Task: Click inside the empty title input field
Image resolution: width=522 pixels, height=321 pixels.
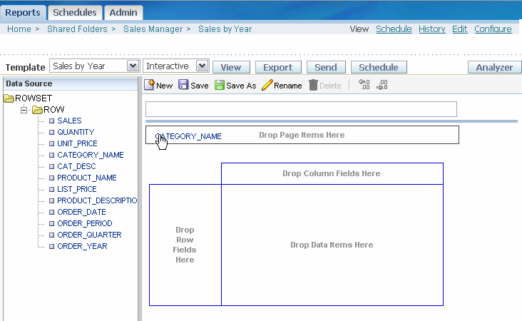Action: pyautogui.click(x=301, y=109)
